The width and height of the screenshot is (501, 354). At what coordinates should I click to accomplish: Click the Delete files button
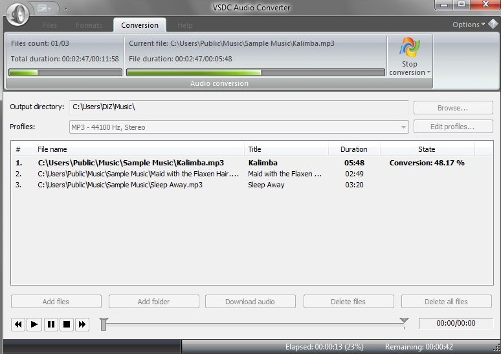348,302
